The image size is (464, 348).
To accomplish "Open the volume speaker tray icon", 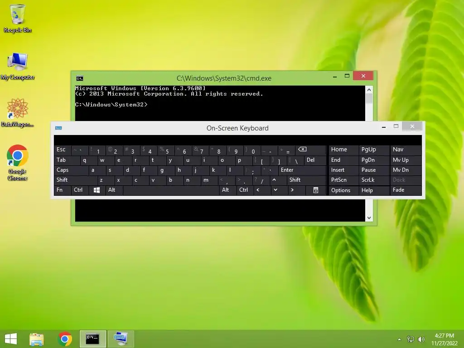I will (421, 339).
